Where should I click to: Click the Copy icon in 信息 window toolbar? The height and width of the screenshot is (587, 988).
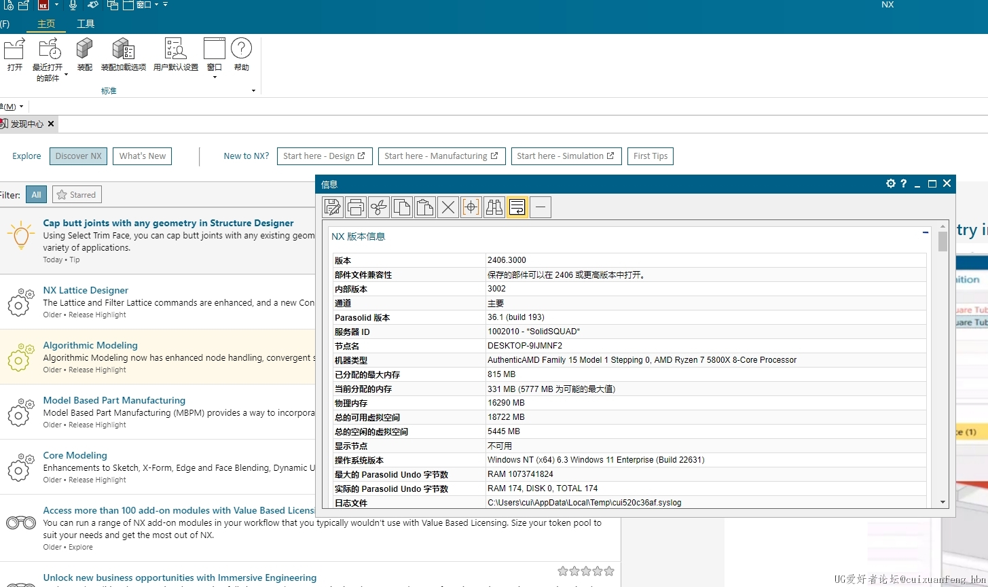(402, 207)
